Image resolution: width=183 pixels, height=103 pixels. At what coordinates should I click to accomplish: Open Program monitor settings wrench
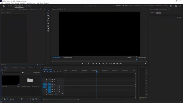[137, 57]
